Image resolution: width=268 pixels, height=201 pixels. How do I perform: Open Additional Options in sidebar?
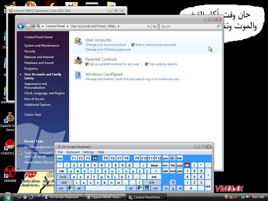[x=37, y=105]
